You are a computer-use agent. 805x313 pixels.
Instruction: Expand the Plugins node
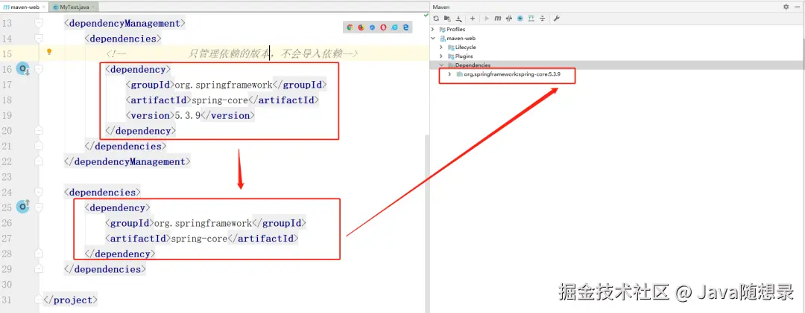point(441,57)
